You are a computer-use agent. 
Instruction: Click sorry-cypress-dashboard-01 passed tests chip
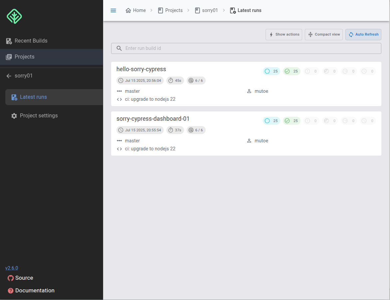click(292, 121)
